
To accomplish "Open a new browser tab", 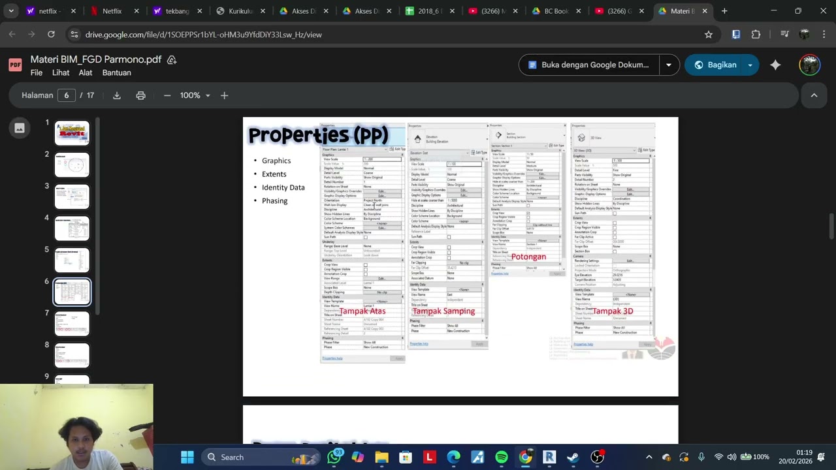I will coord(724,11).
